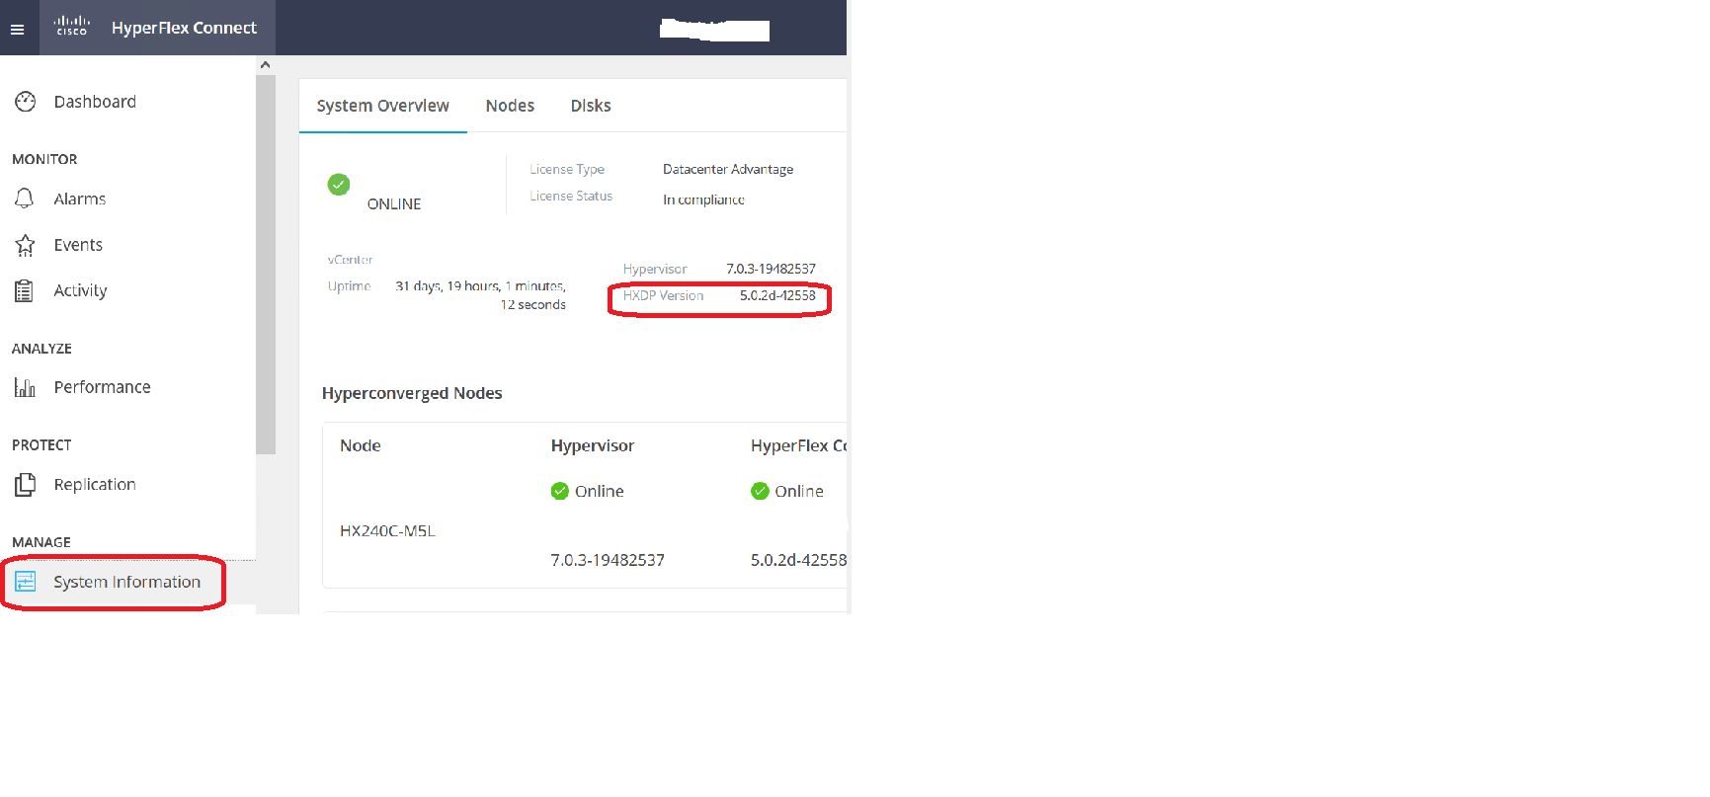Open the Activity page
The width and height of the screenshot is (1710, 797).
[80, 290]
